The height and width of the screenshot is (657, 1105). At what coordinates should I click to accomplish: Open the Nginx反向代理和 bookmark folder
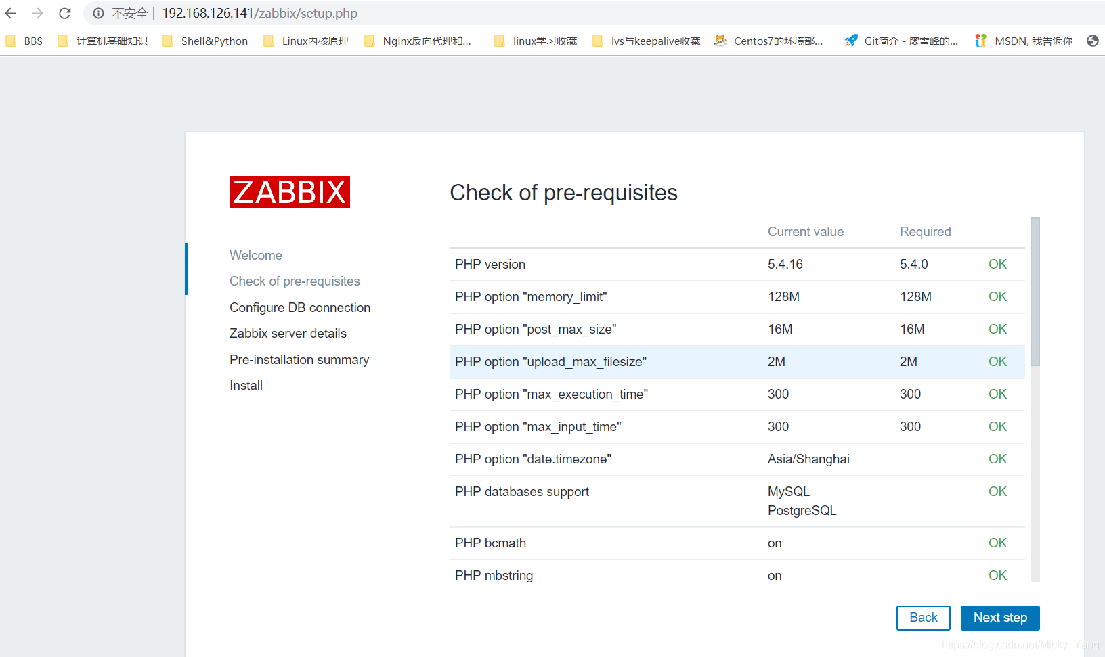pyautogui.click(x=418, y=41)
